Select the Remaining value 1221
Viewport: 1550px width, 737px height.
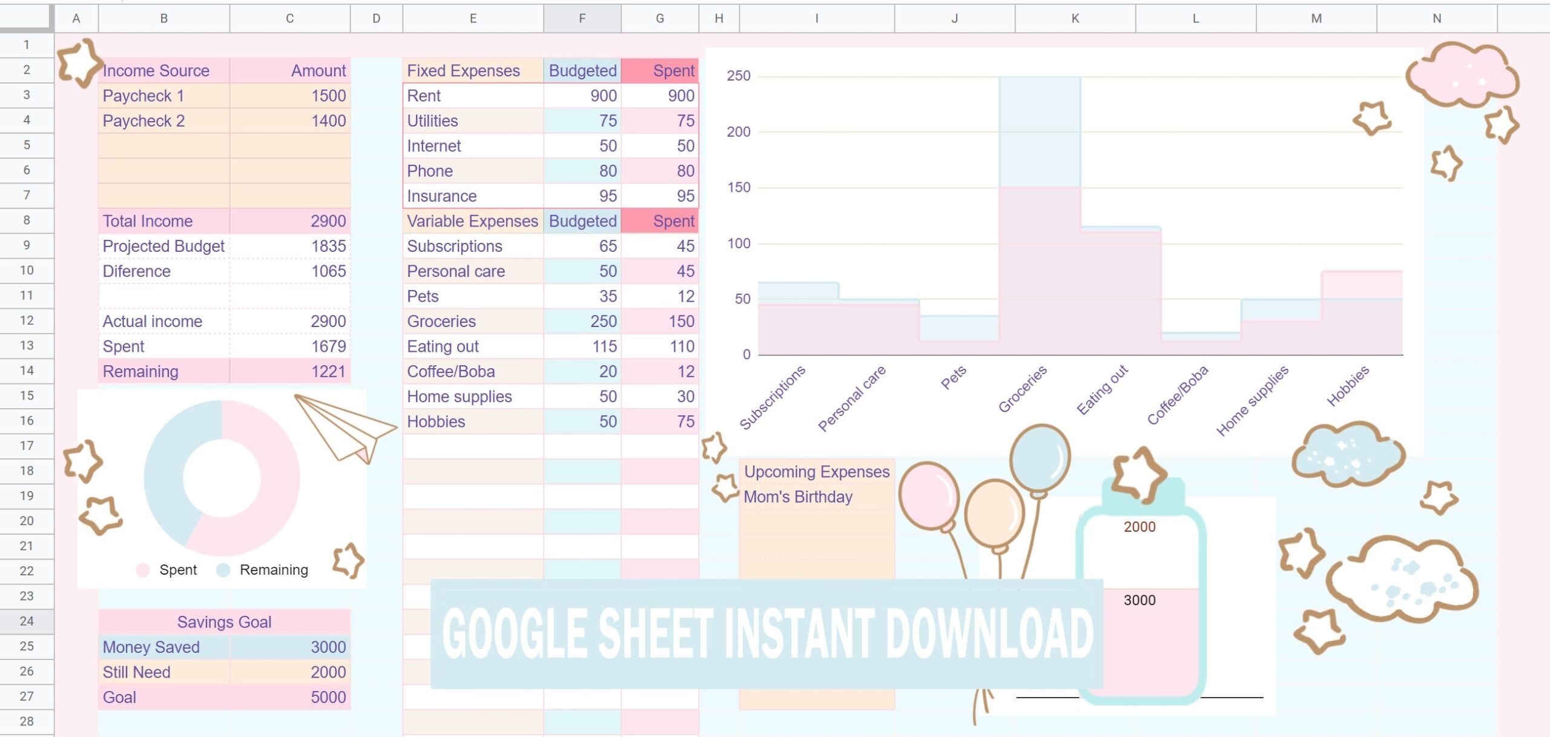(x=290, y=371)
